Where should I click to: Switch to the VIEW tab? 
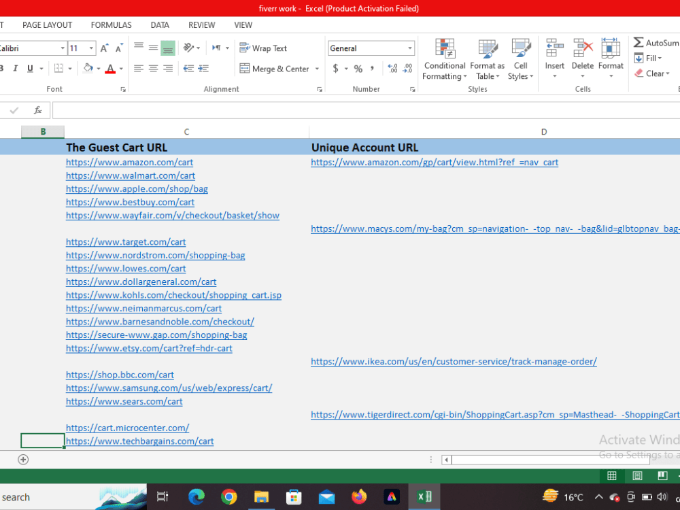click(243, 25)
